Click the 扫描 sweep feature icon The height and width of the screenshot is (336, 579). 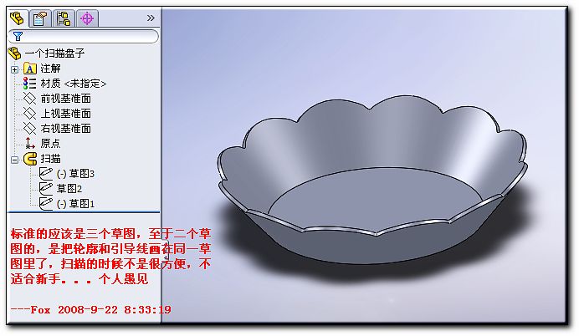(30, 159)
